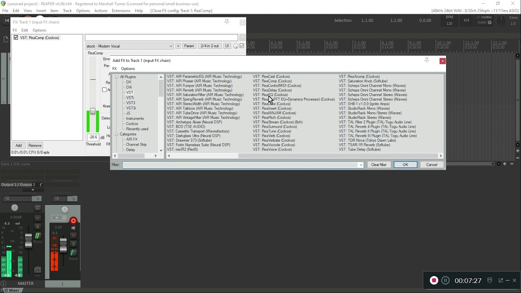Viewport: 521px width, 293px height.
Task: Click the track 1 Route icon
Action: point(73,253)
